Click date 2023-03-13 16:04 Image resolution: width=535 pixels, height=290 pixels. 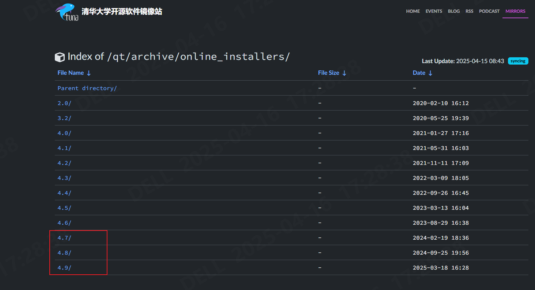click(x=441, y=208)
